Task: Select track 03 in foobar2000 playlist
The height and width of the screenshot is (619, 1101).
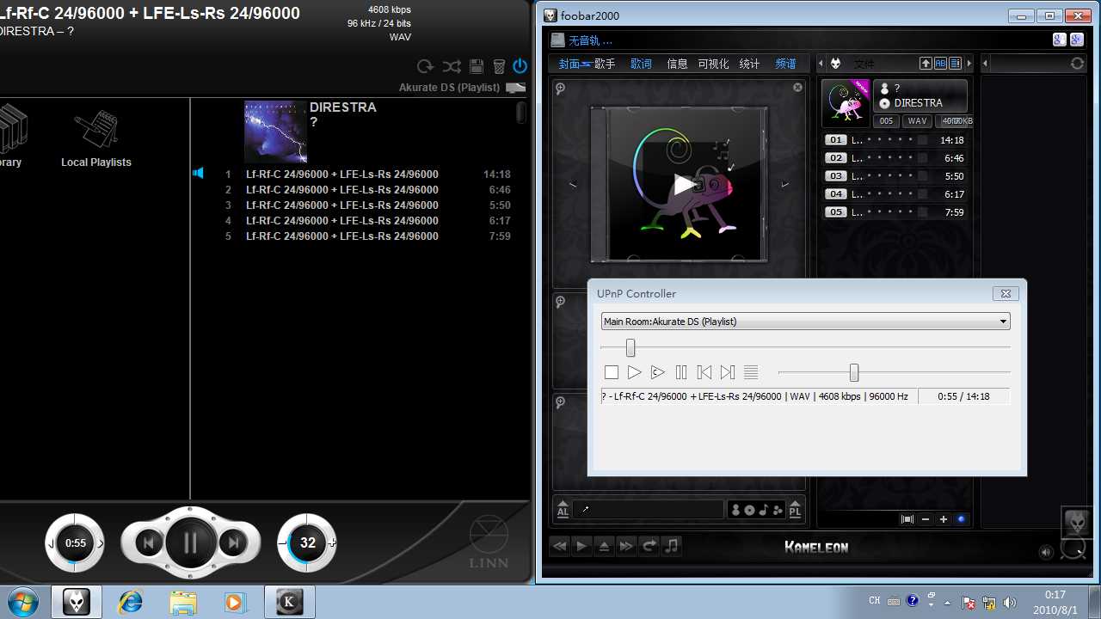Action: click(895, 176)
